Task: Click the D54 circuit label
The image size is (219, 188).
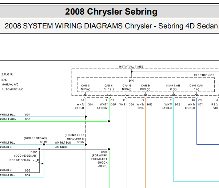Action: 131,105
